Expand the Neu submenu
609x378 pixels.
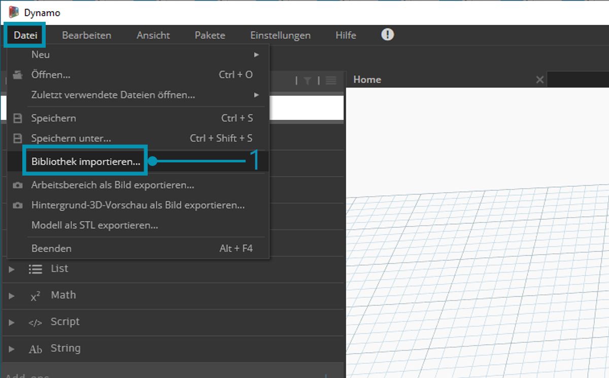pos(138,54)
